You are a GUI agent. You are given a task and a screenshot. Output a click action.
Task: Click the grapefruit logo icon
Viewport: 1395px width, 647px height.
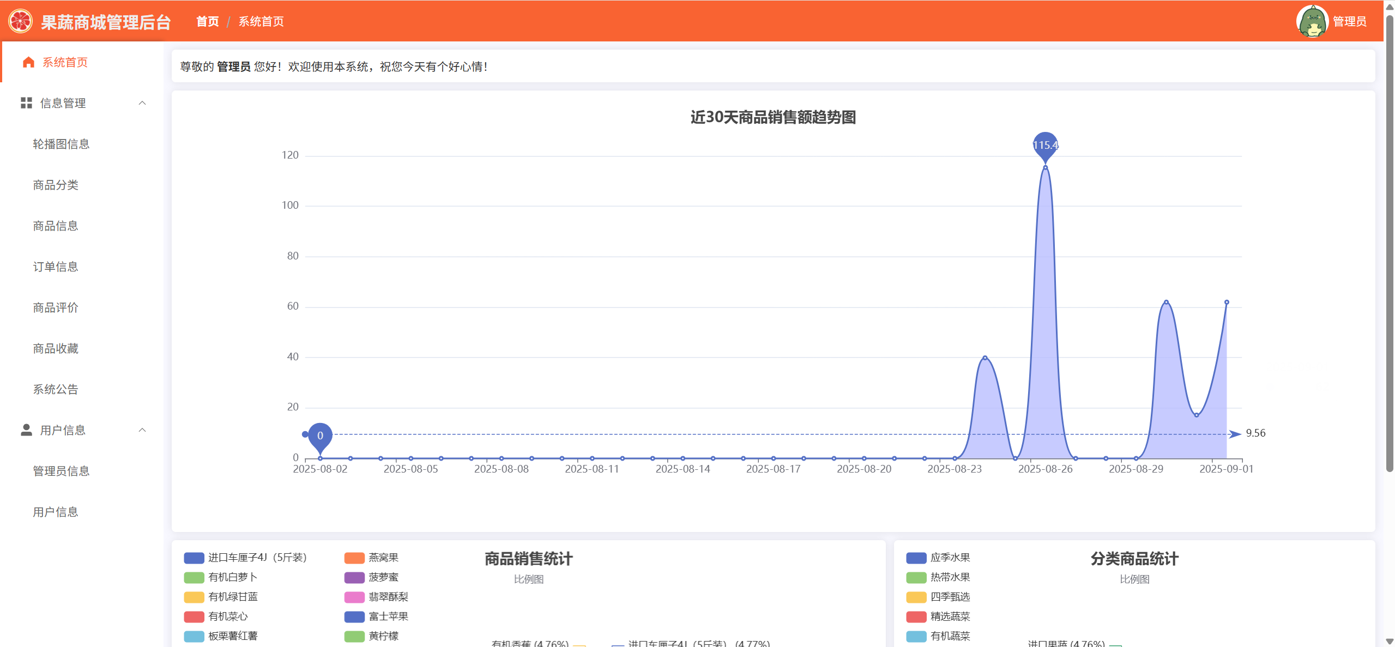pyautogui.click(x=20, y=22)
